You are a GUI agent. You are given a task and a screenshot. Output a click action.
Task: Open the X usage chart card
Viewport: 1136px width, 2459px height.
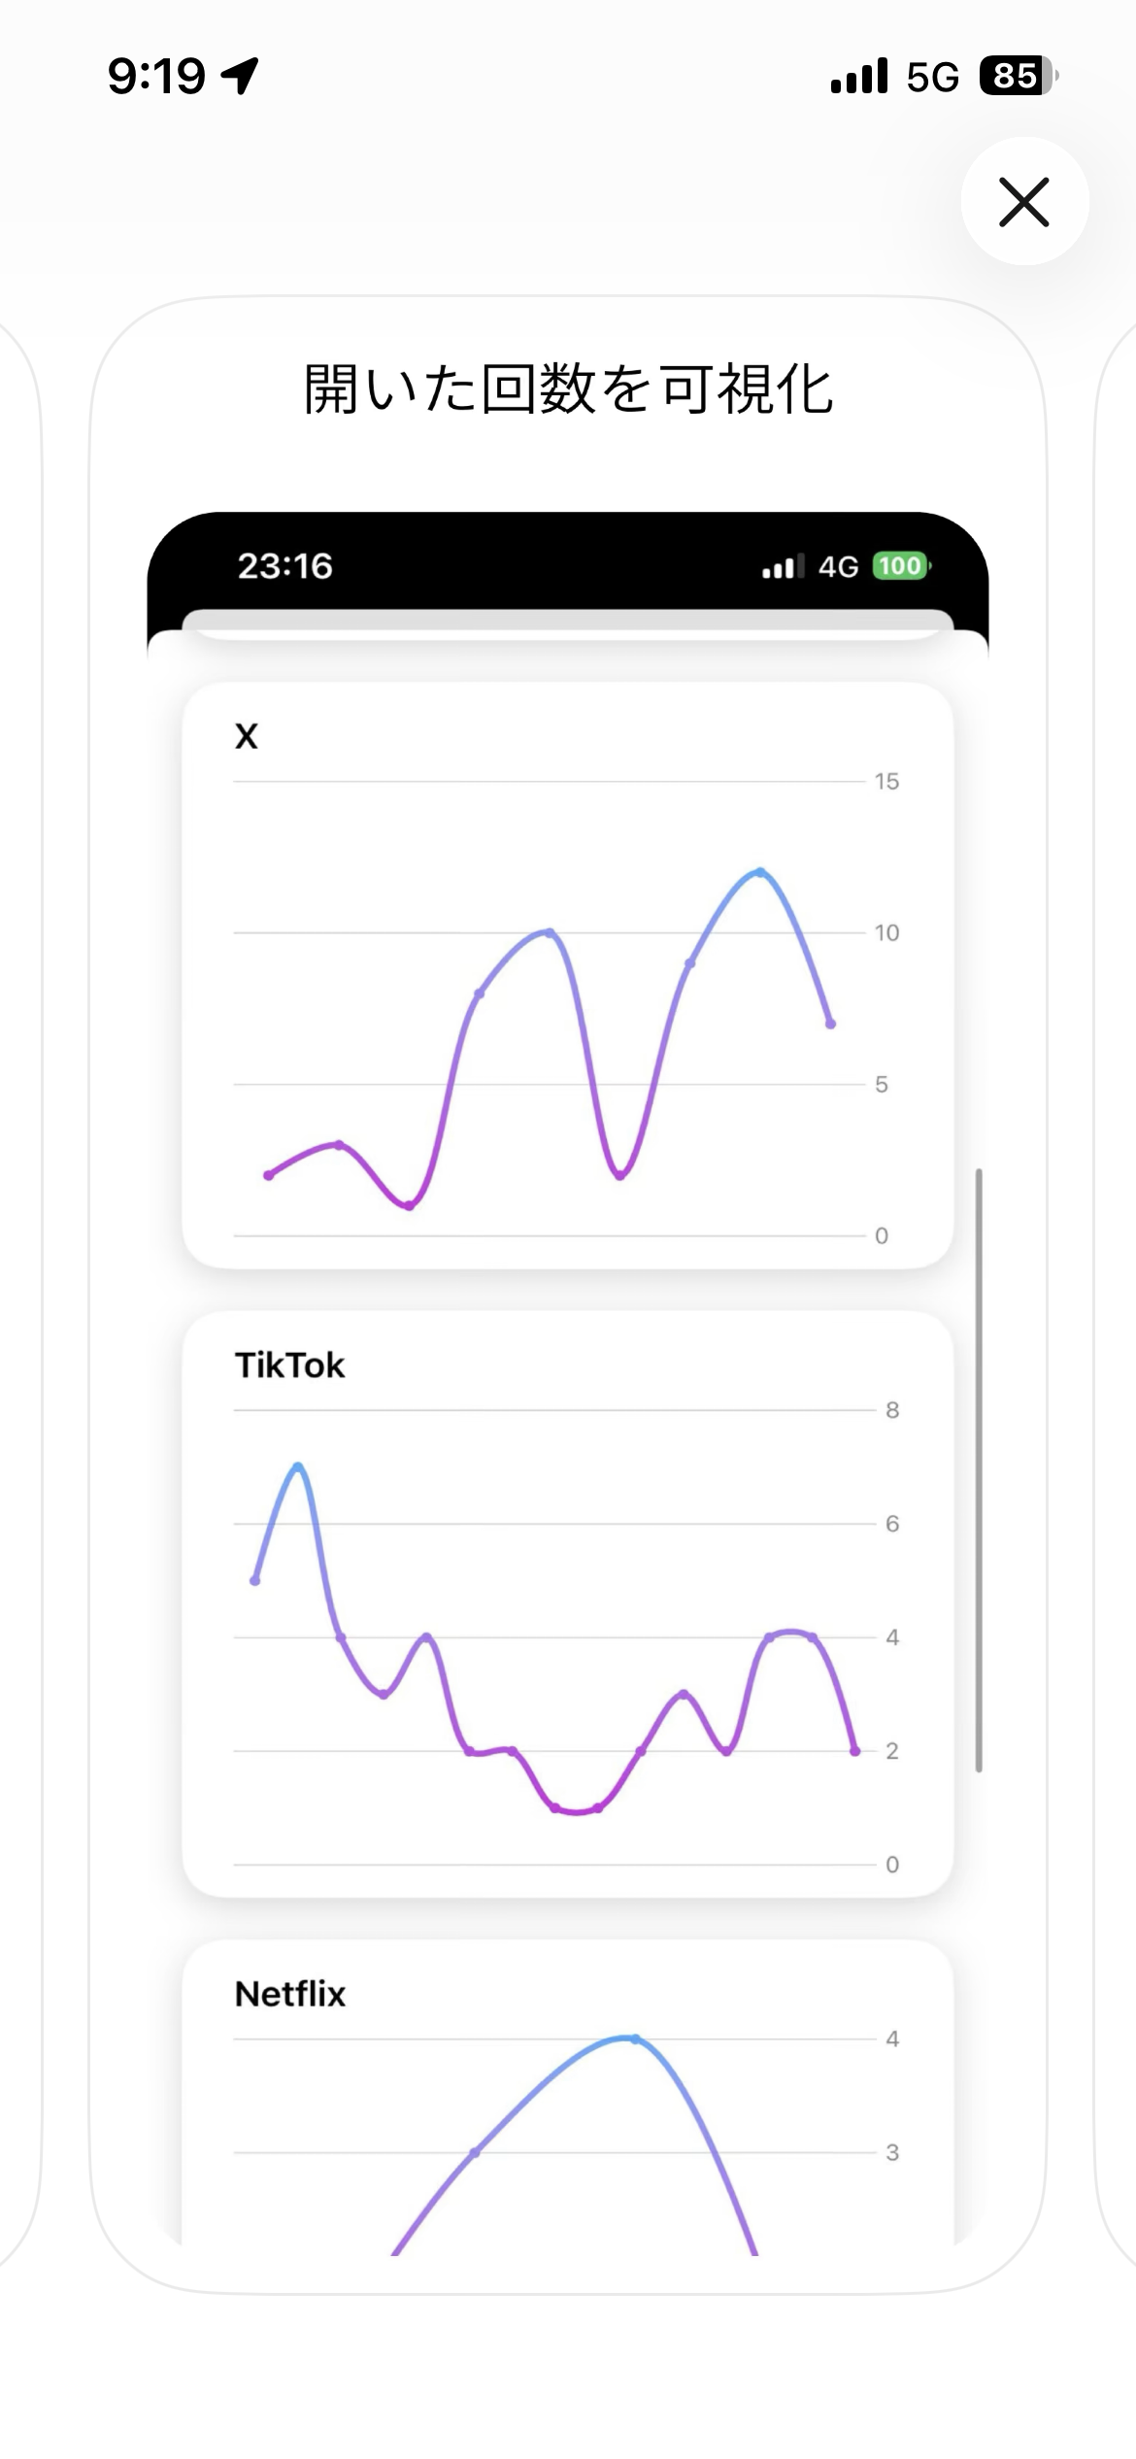click(568, 975)
